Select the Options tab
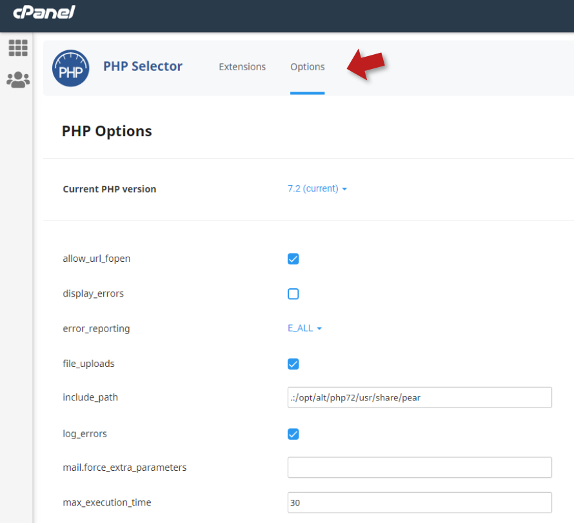 (308, 67)
